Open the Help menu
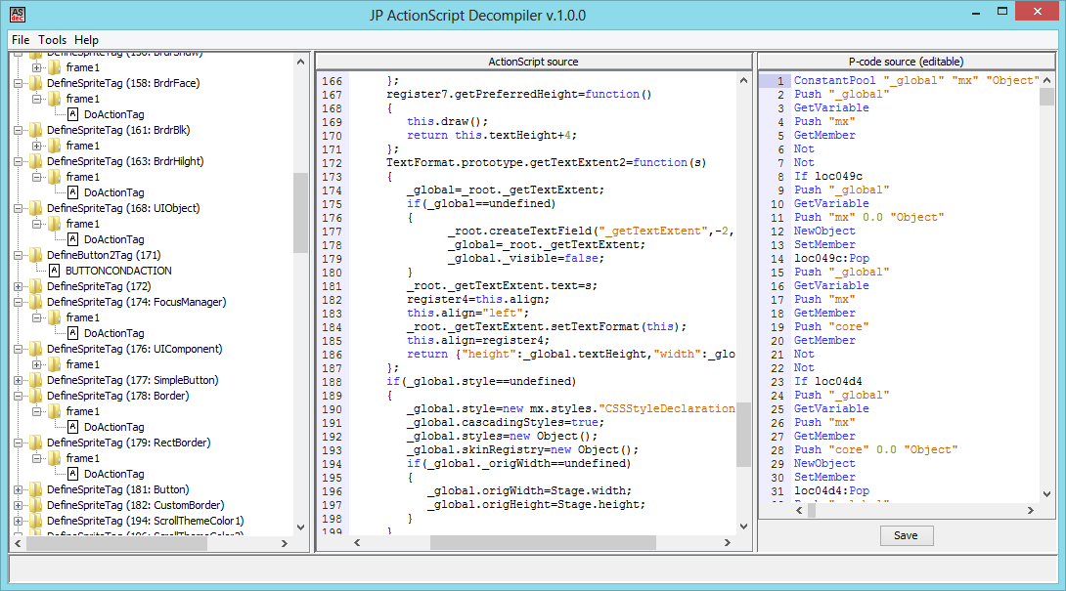 pyautogui.click(x=86, y=40)
